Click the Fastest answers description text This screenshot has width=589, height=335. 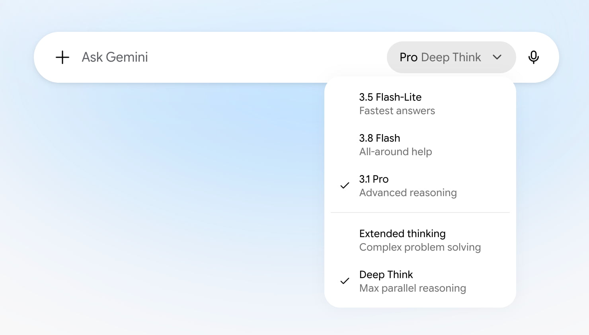coord(397,111)
